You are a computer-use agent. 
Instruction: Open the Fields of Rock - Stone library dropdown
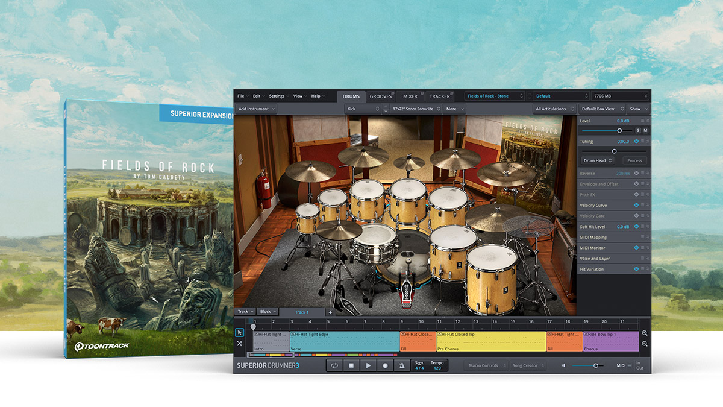495,96
